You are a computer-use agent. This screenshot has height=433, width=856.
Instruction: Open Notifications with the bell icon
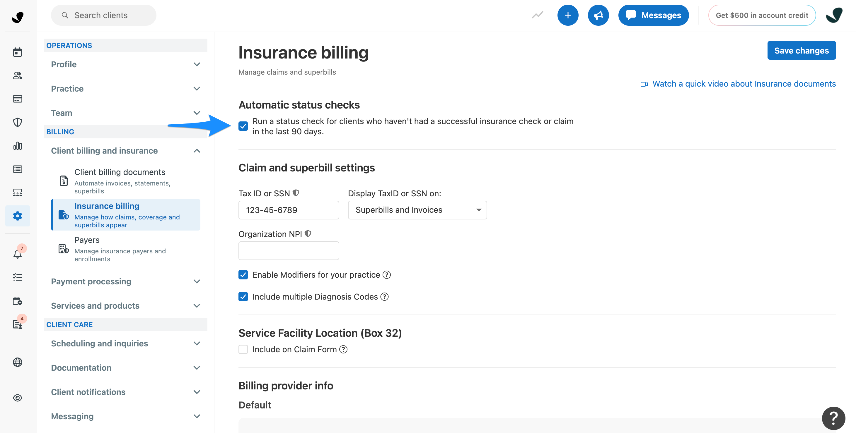coord(17,254)
